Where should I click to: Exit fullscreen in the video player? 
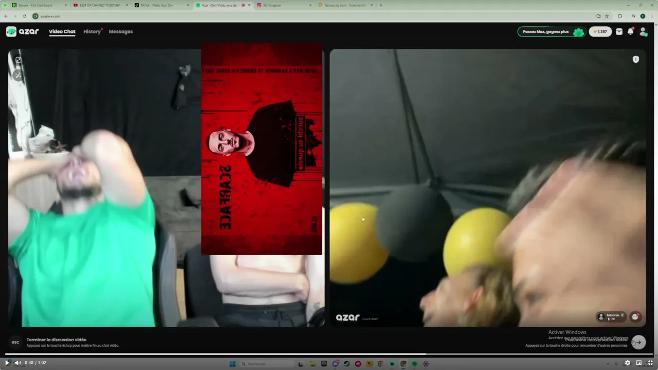(x=650, y=363)
